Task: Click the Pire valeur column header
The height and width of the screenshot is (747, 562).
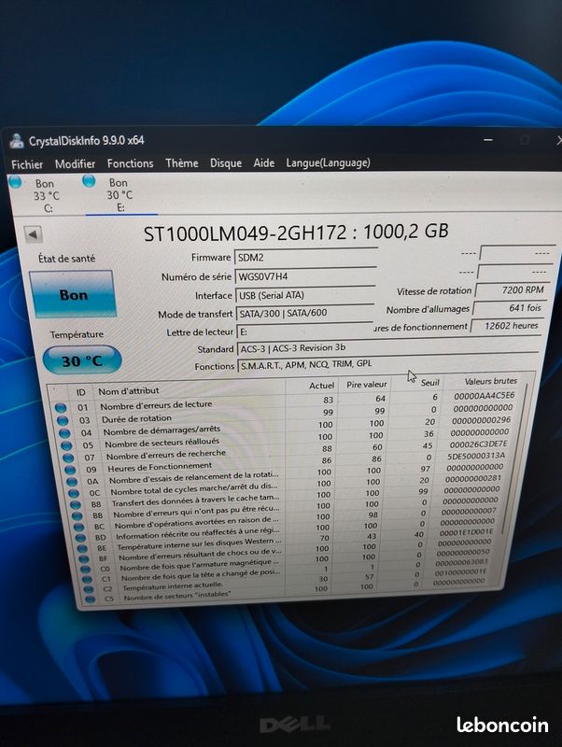Action: tap(366, 384)
